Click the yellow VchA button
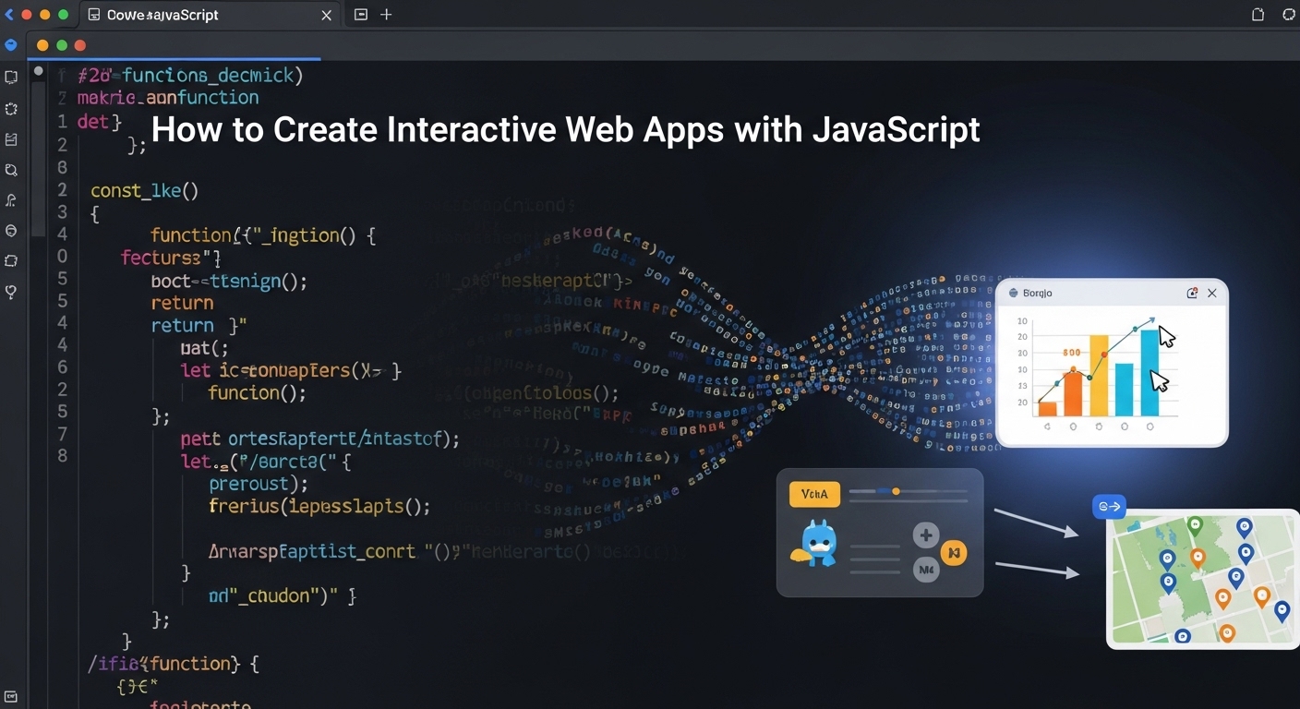 point(815,494)
